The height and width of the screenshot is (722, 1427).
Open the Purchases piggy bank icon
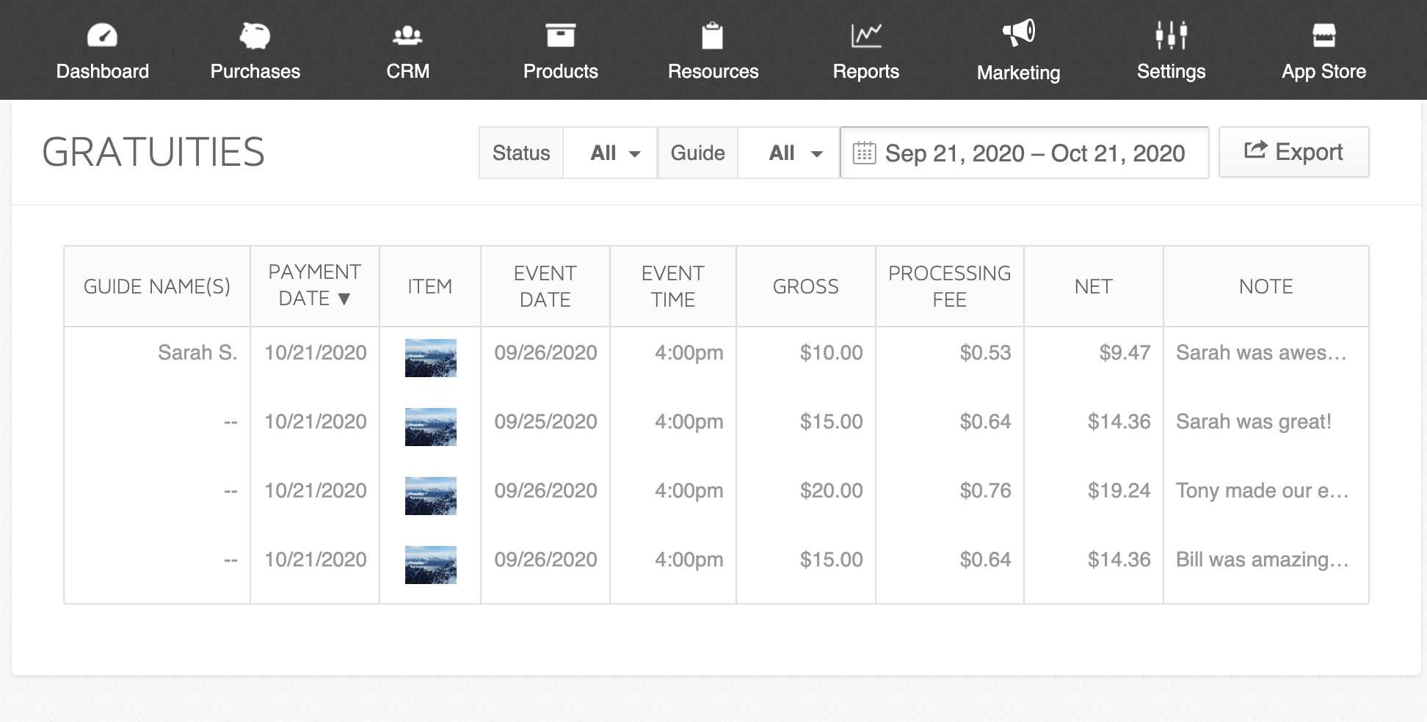[255, 35]
